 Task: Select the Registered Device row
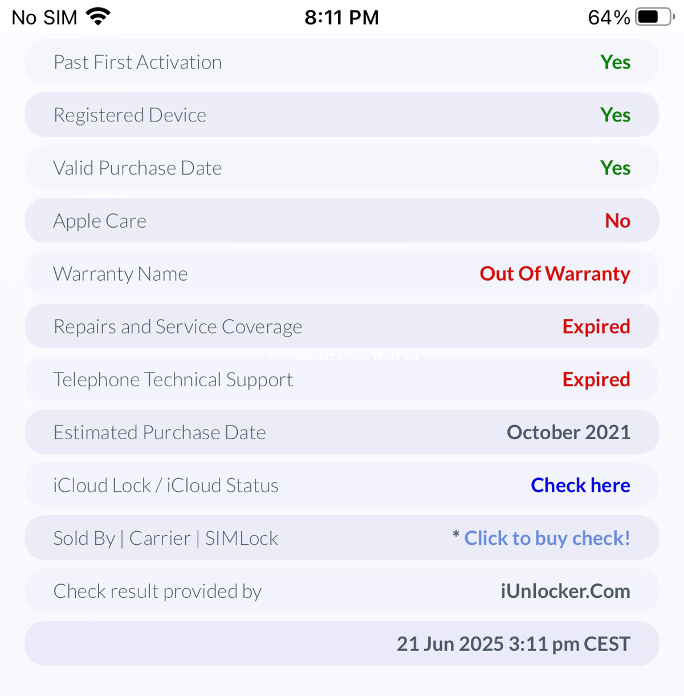tap(342, 115)
